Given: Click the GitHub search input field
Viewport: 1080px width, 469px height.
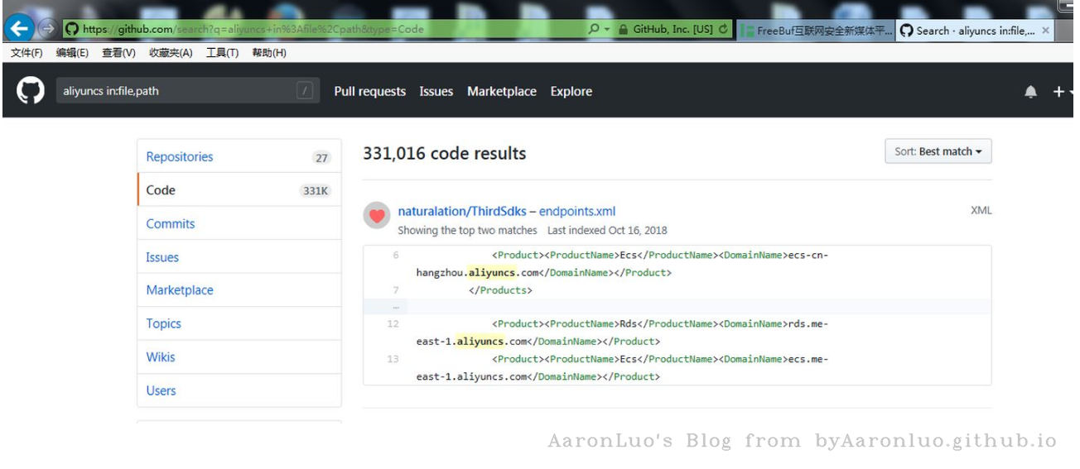Looking at the screenshot, I should 174,91.
